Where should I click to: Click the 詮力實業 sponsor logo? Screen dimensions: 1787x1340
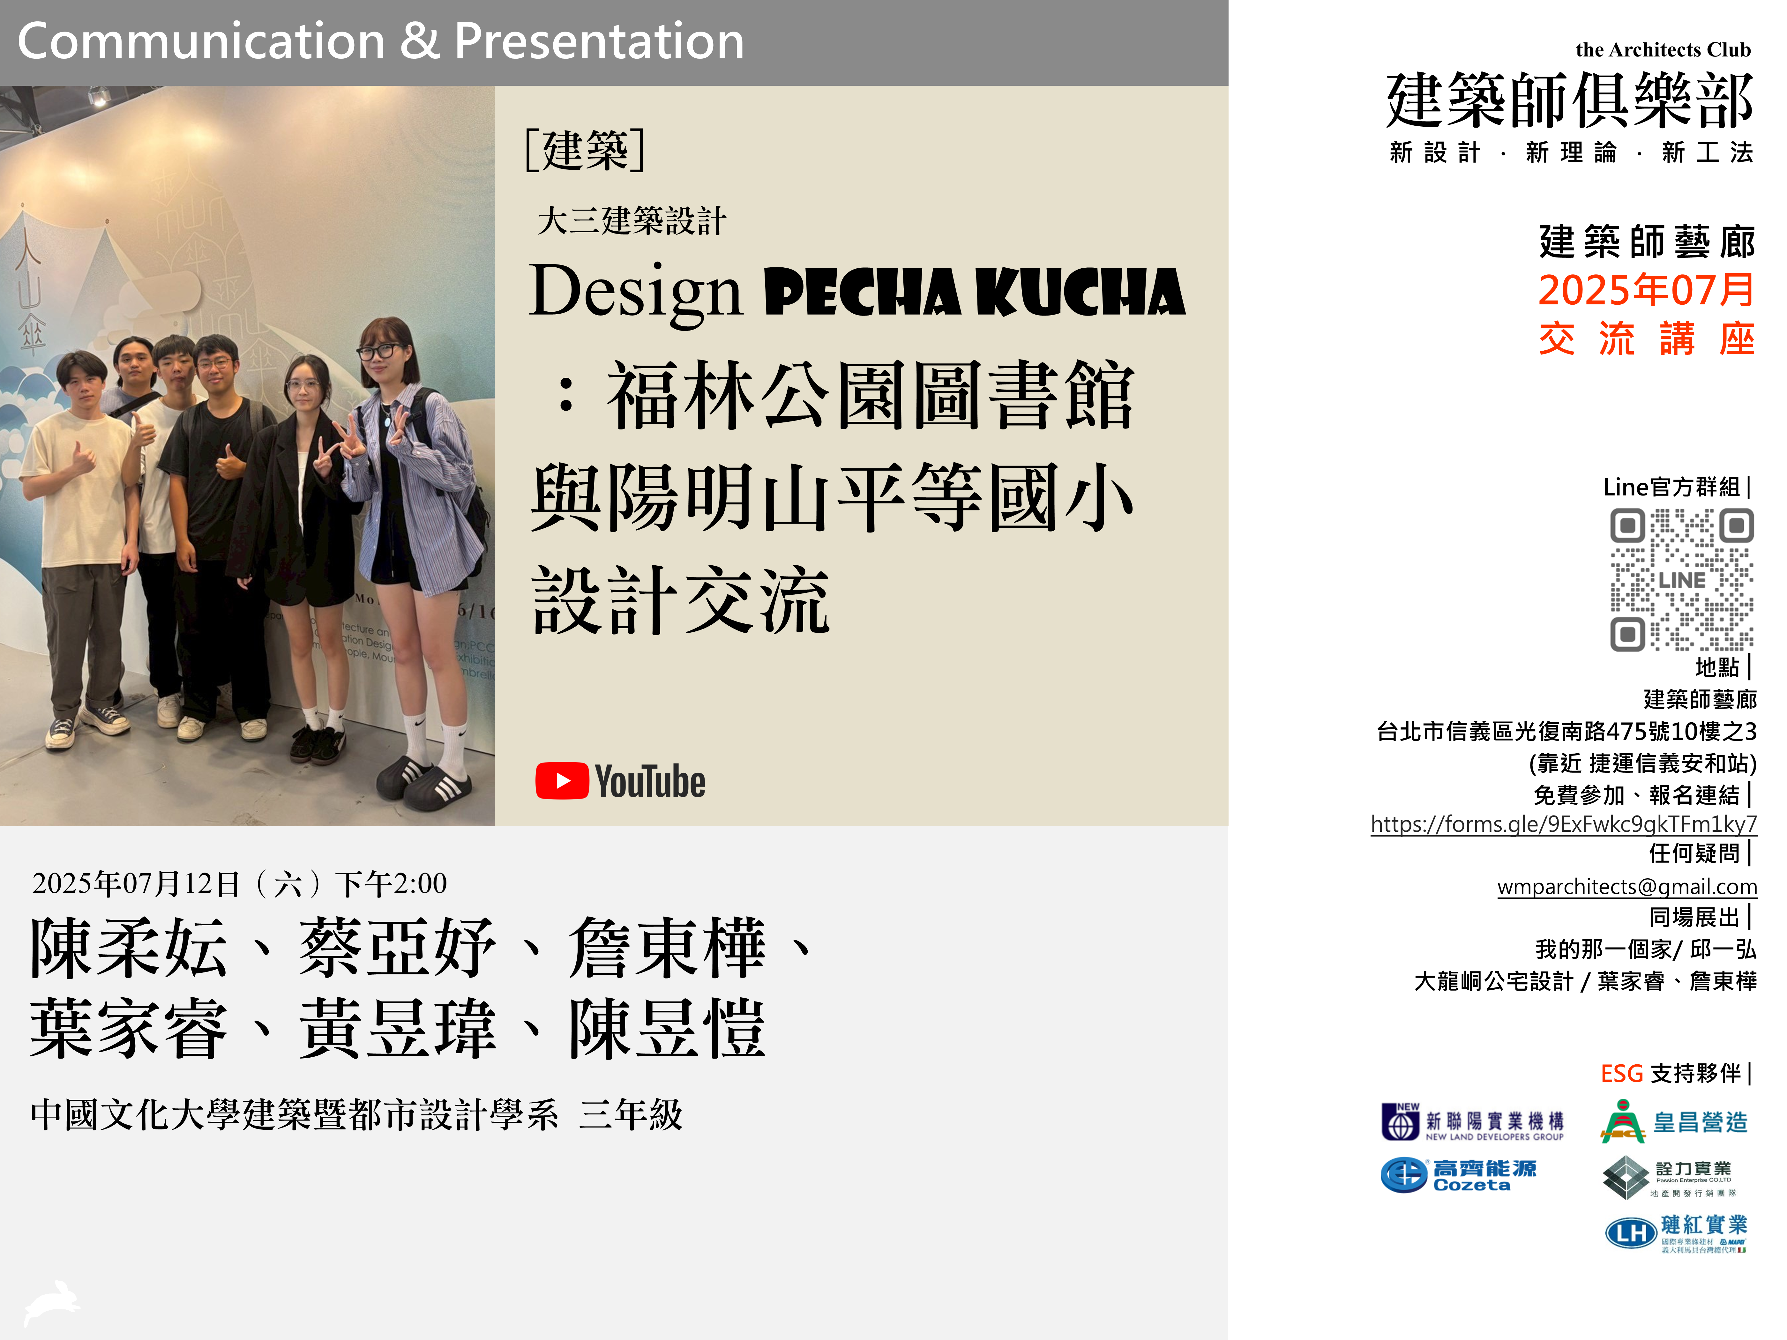(x=1669, y=1178)
